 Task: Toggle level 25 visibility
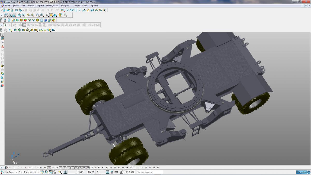84,167
